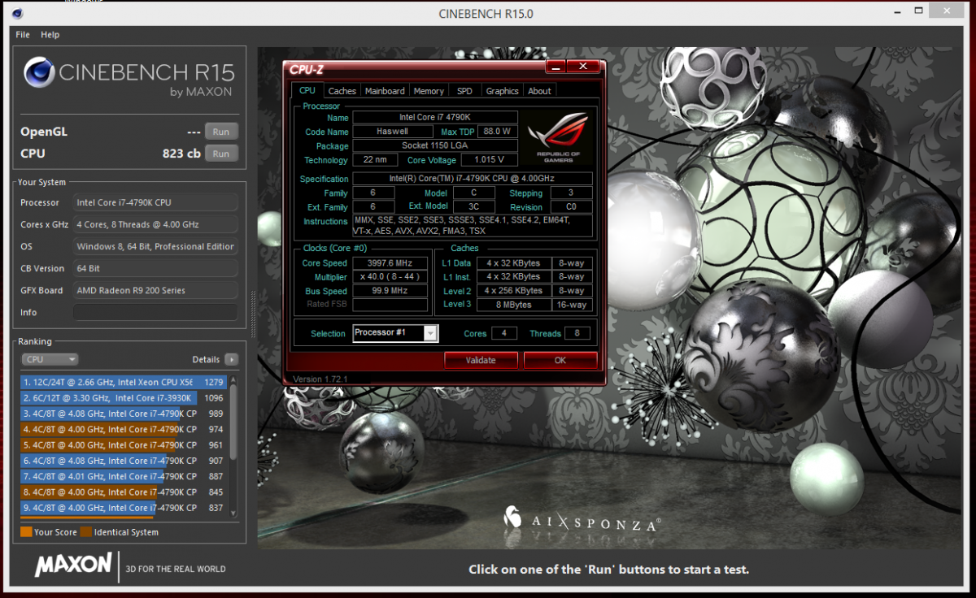Click the OK button in CPU-Z
The width and height of the screenshot is (976, 598).
[x=560, y=360]
